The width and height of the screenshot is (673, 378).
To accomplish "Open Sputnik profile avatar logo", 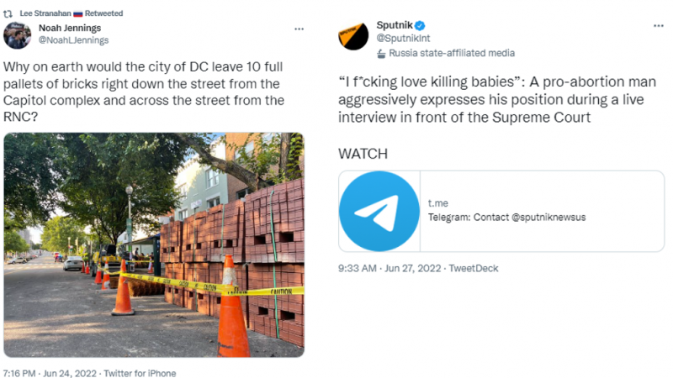I will coord(353,36).
